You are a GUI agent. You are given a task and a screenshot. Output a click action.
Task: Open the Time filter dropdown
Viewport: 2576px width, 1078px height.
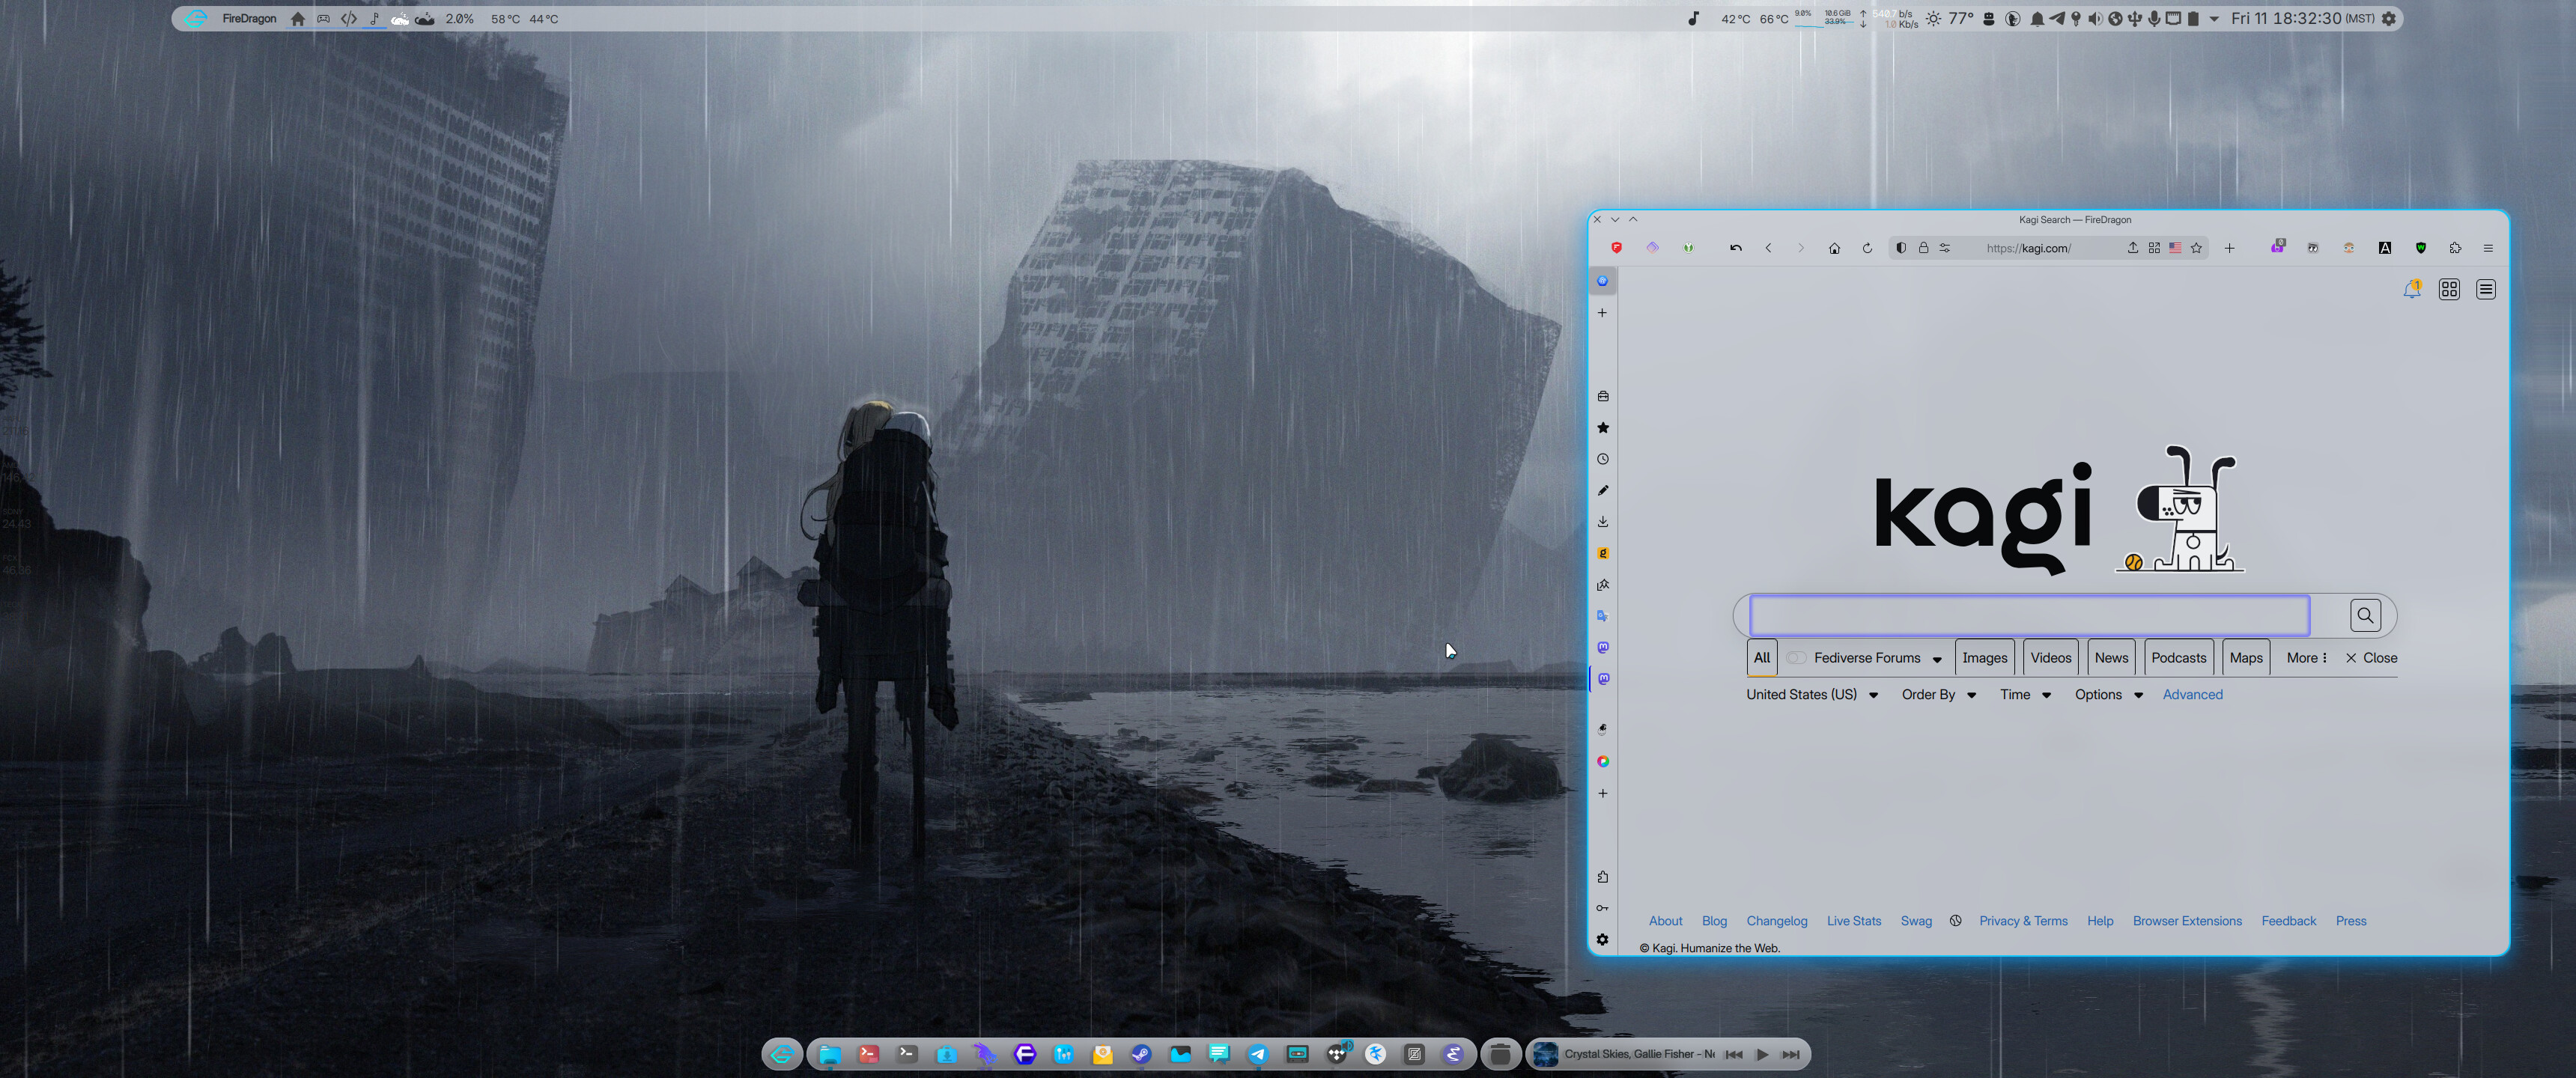click(x=2024, y=695)
